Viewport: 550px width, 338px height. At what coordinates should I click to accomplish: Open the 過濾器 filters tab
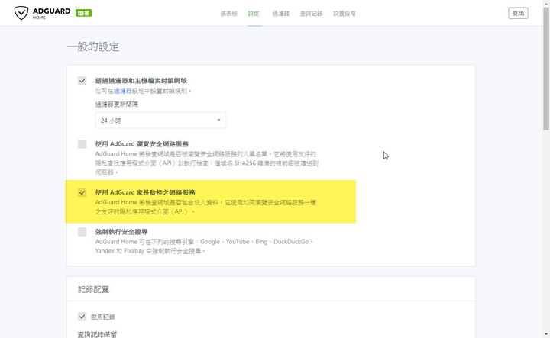click(281, 13)
